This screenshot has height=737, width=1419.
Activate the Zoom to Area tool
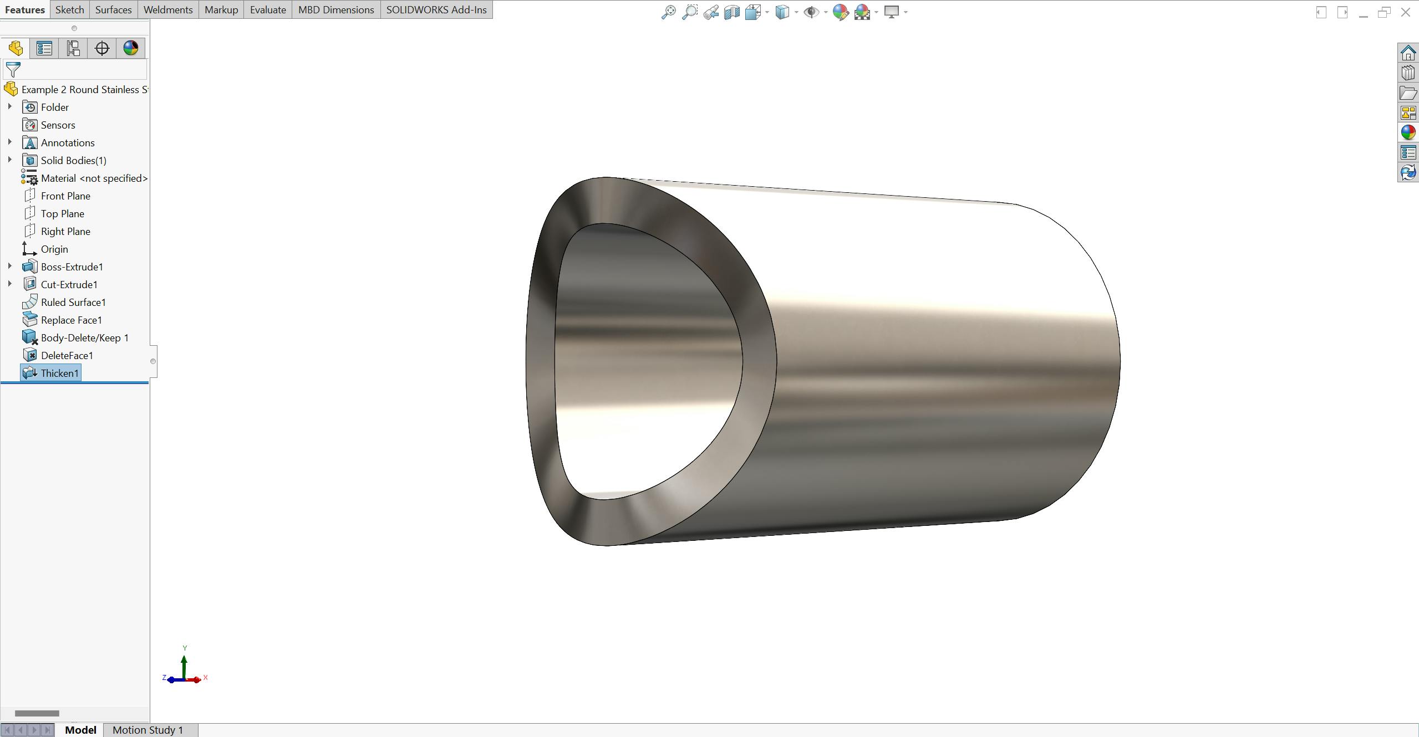click(x=689, y=12)
